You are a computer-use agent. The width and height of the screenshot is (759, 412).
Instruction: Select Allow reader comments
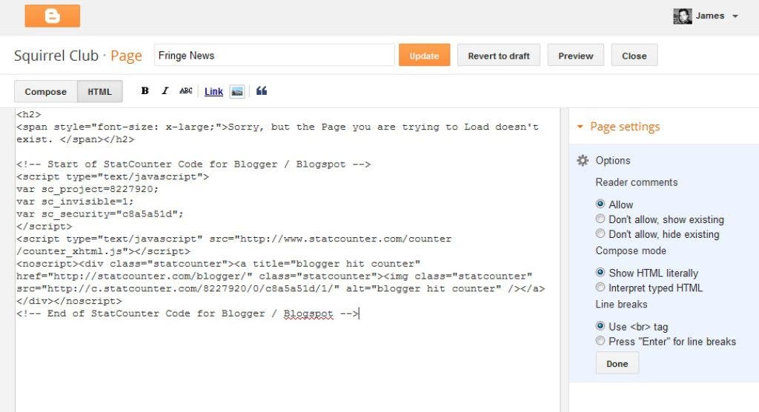tap(600, 204)
